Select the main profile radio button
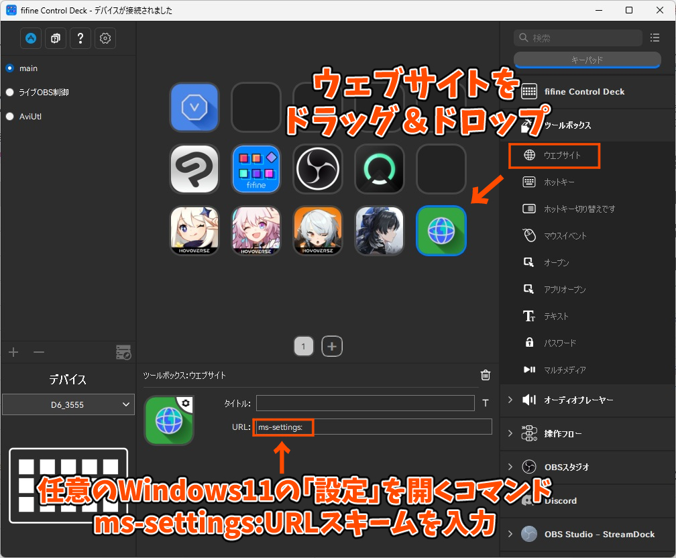Image resolution: width=676 pixels, height=558 pixels. pos(10,68)
